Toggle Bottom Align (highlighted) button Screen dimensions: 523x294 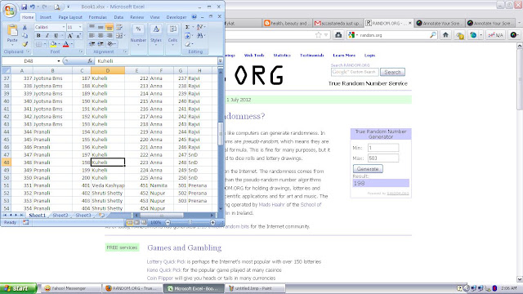pyautogui.click(x=109, y=27)
